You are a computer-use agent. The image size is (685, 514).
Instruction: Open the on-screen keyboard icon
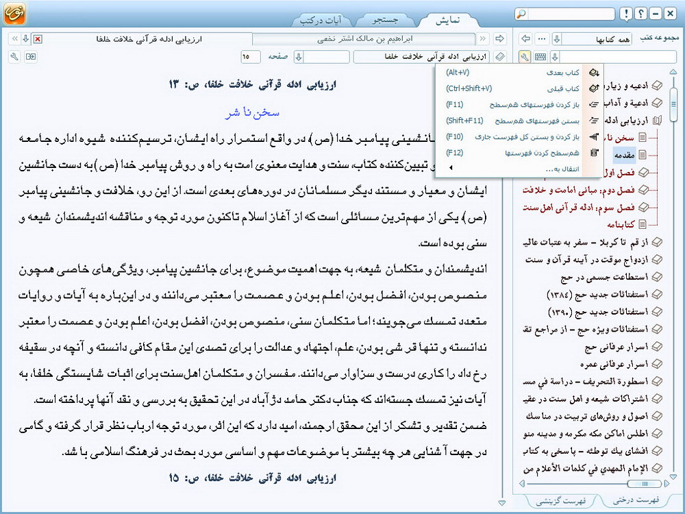click(540, 57)
